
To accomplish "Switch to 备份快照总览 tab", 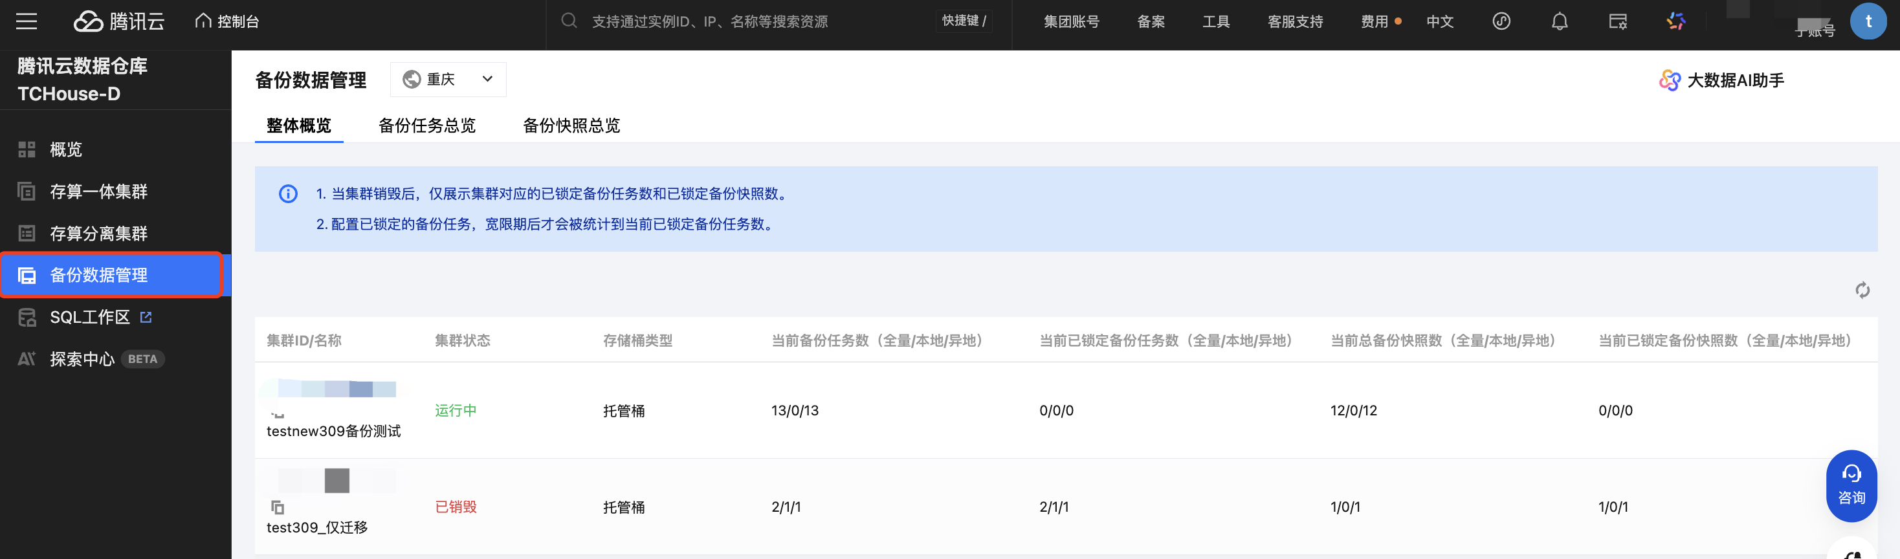I will tap(571, 126).
